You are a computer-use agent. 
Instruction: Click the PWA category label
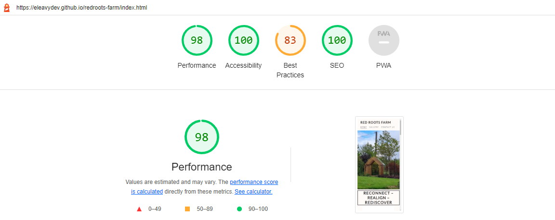(383, 65)
